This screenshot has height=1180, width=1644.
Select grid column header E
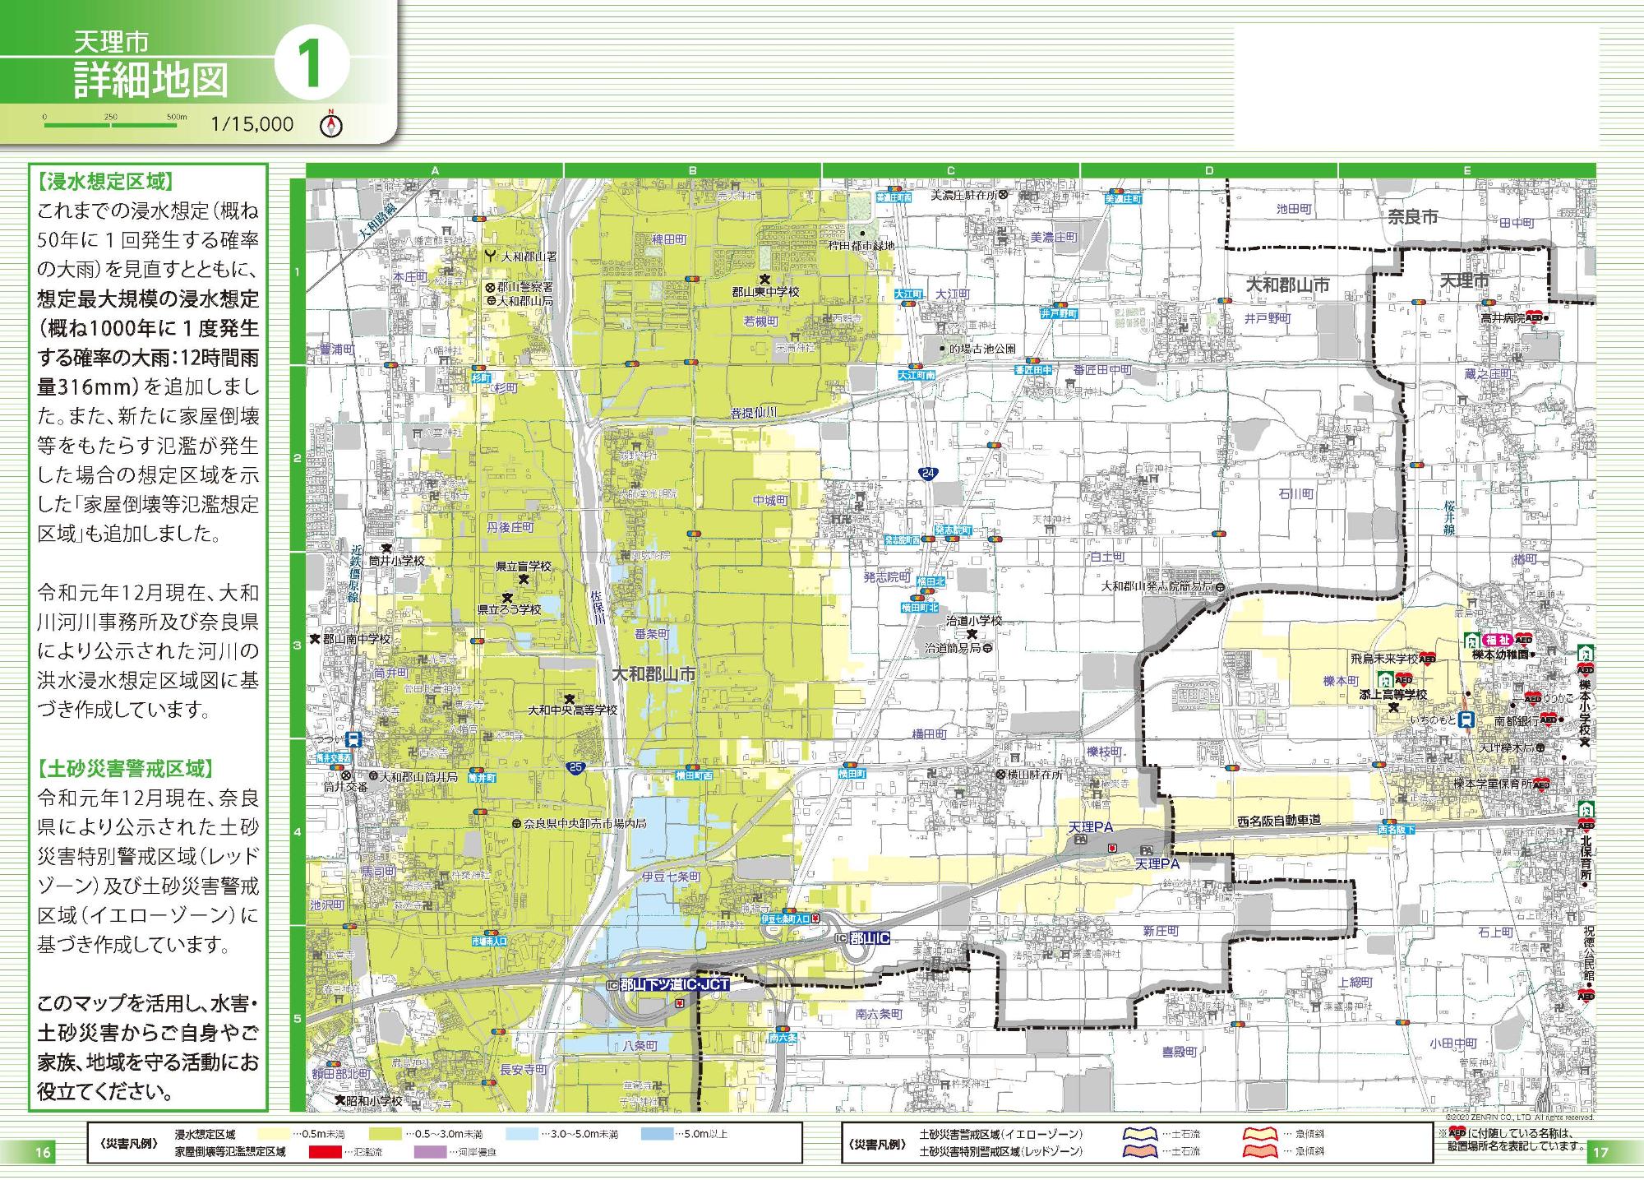coord(1467,171)
